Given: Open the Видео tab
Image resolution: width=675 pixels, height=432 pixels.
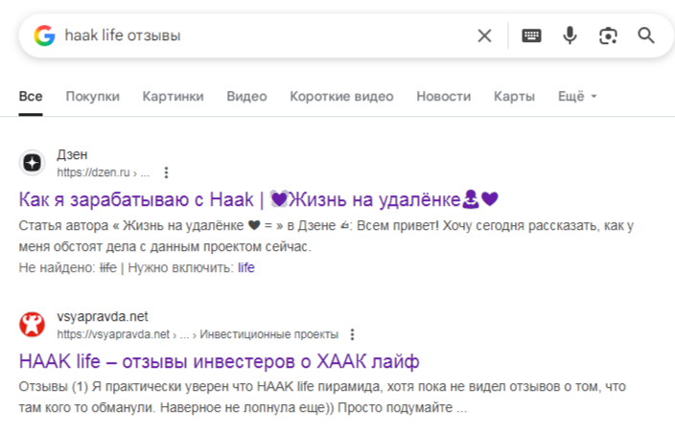Looking at the screenshot, I should (246, 97).
